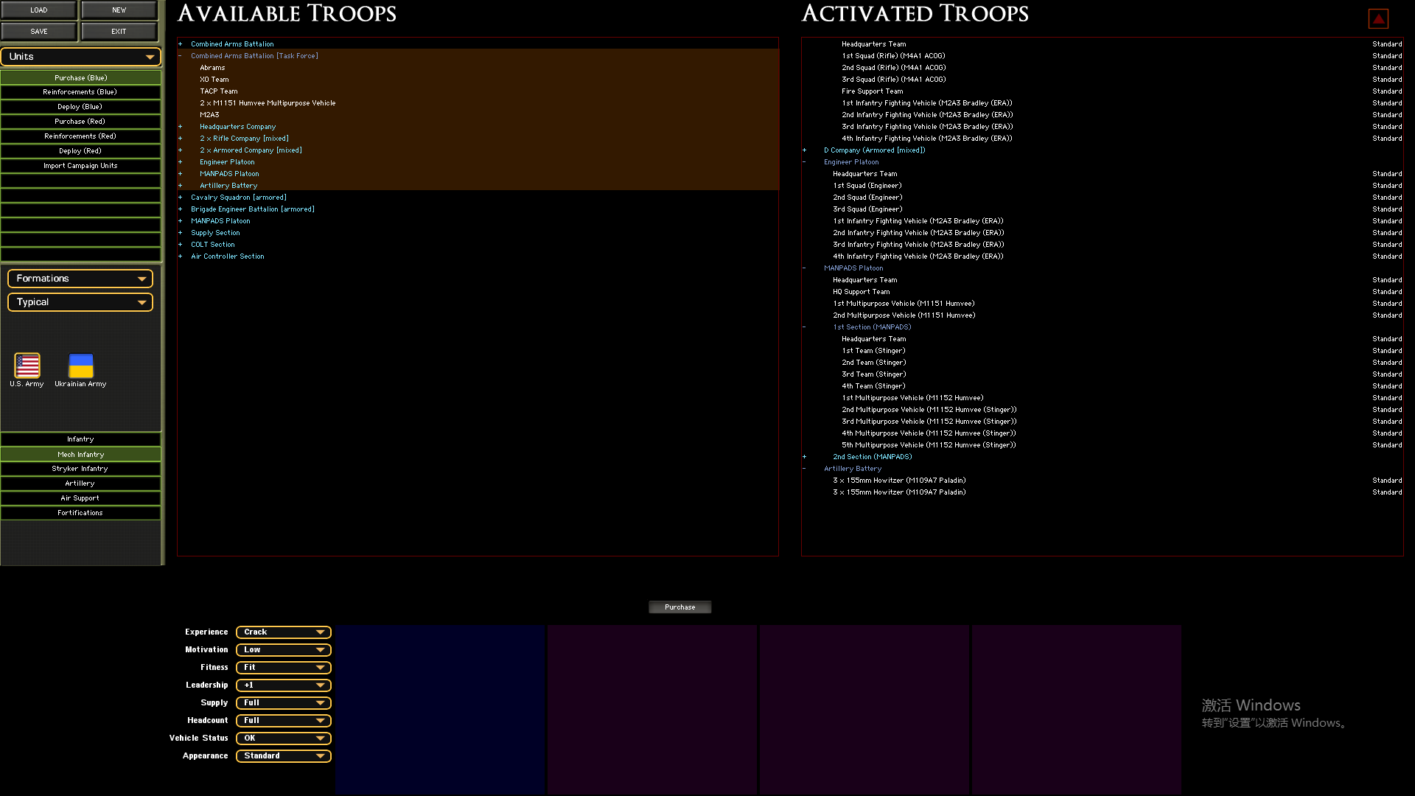The image size is (1415, 796).
Task: Choose the Stryker Infantry category
Action: (80, 469)
